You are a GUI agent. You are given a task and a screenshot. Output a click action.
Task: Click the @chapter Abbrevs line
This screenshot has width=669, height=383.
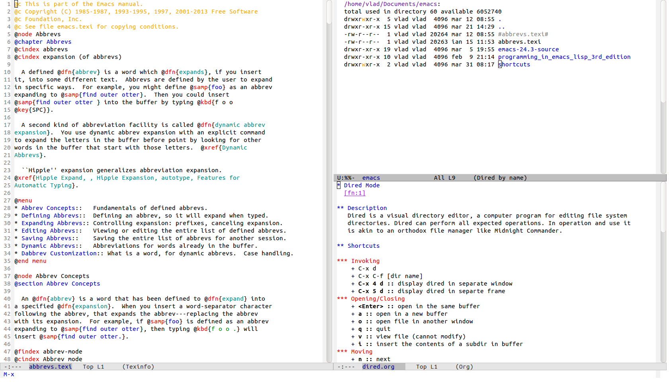click(43, 42)
